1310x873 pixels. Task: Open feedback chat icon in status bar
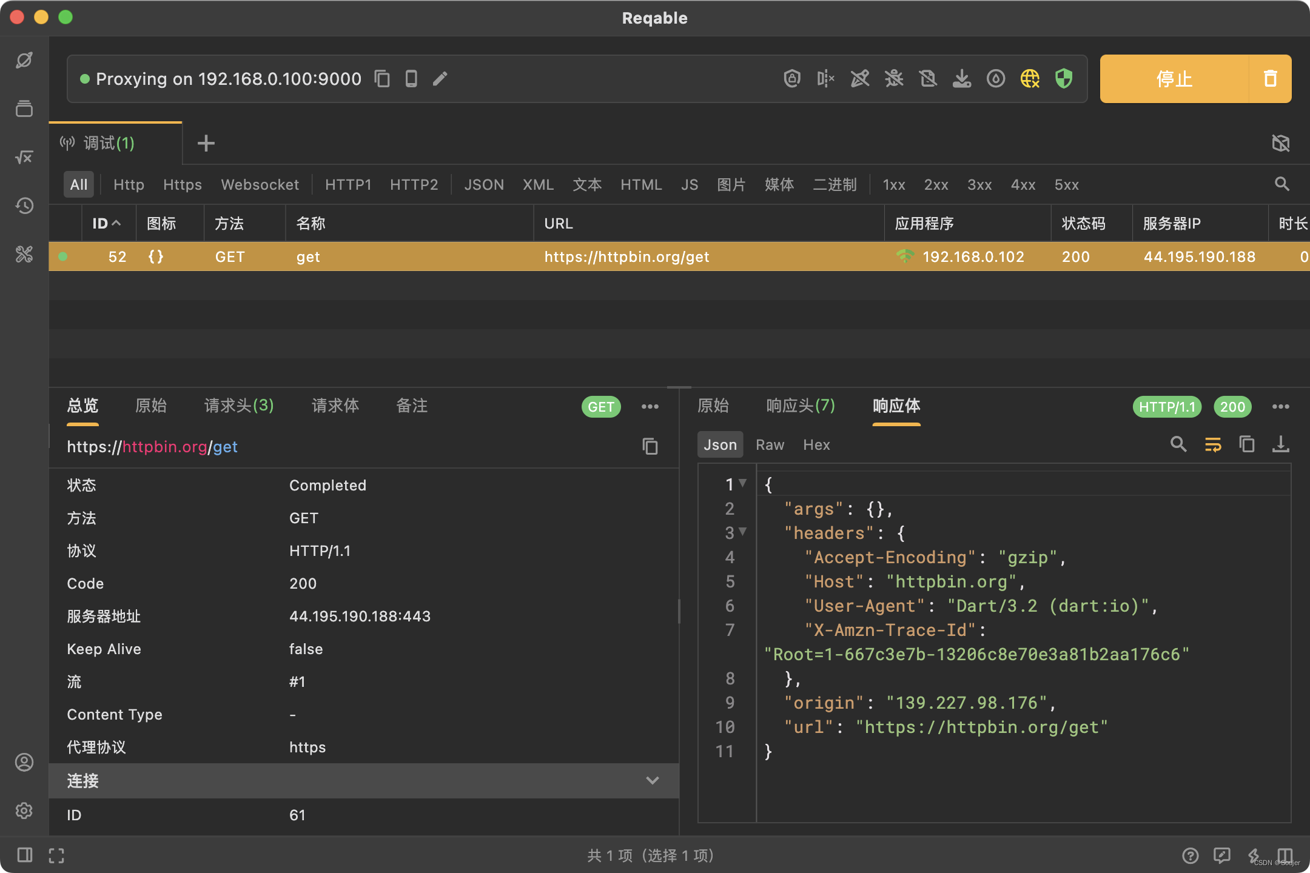(1222, 855)
